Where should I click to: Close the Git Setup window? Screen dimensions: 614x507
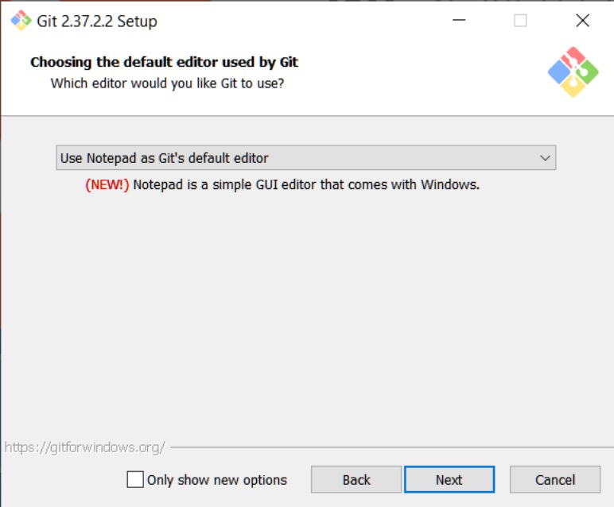[x=582, y=21]
